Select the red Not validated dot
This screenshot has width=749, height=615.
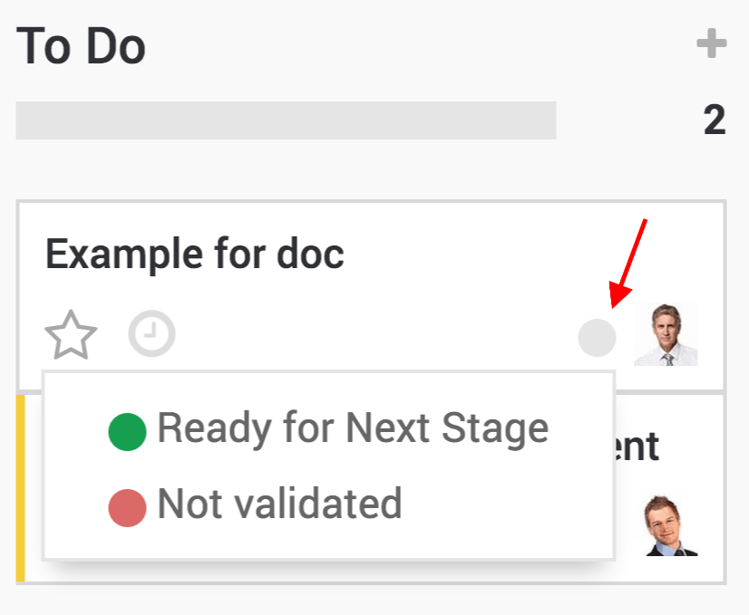[126, 504]
